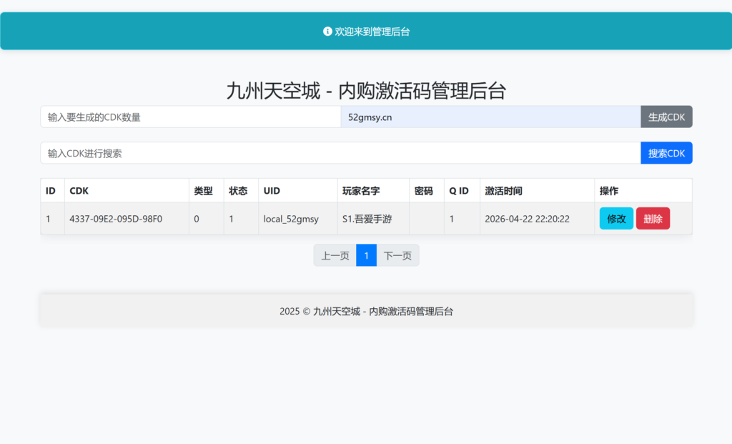This screenshot has height=444, width=732.
Task: Select page 1 in pagination
Action: tap(366, 255)
